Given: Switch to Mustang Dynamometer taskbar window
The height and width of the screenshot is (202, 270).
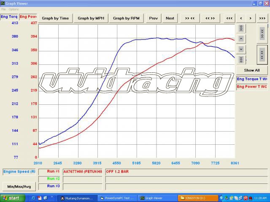Looking at the screenshot, I should click(77, 198).
